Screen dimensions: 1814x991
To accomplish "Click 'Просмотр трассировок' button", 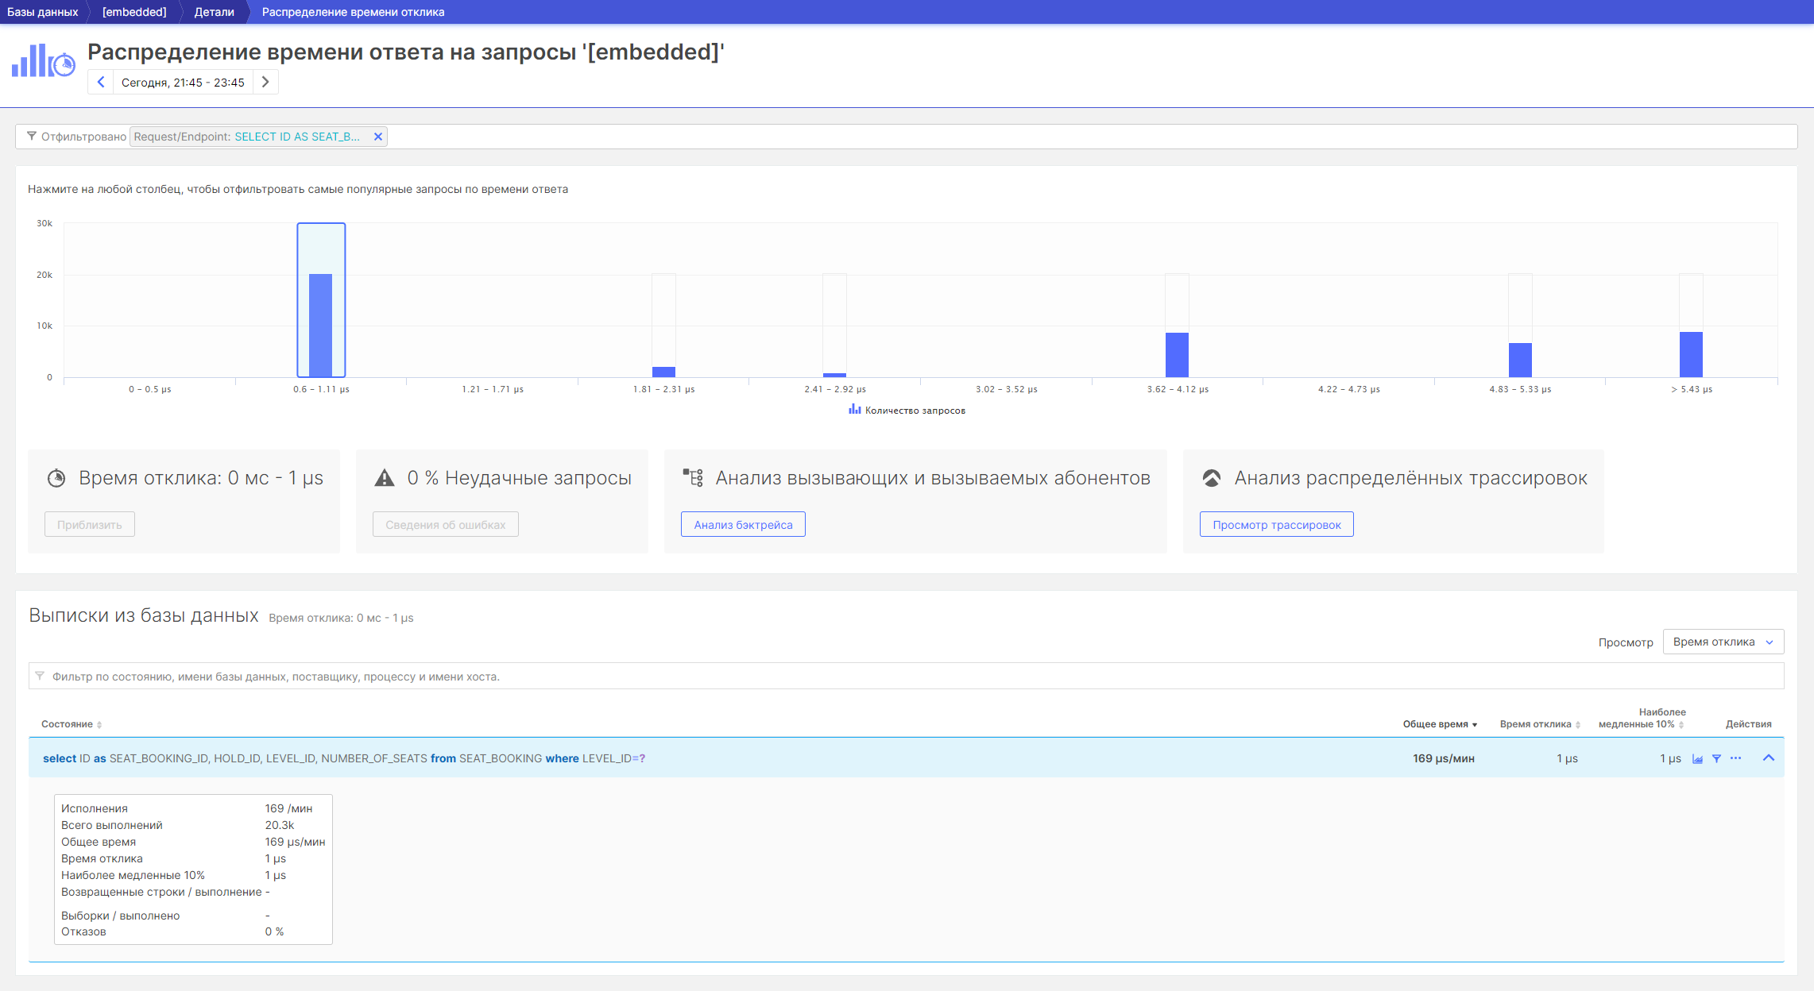I will coord(1276,525).
